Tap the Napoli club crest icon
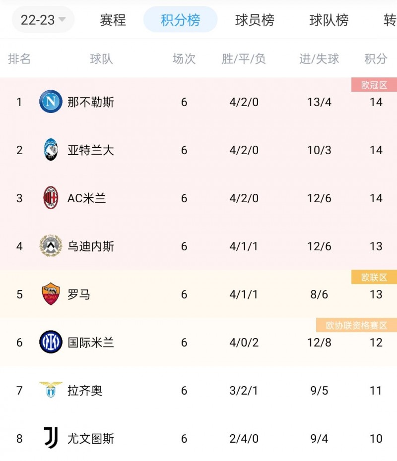 (51, 102)
